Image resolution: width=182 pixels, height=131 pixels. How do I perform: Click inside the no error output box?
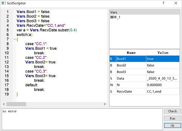pos(82,120)
